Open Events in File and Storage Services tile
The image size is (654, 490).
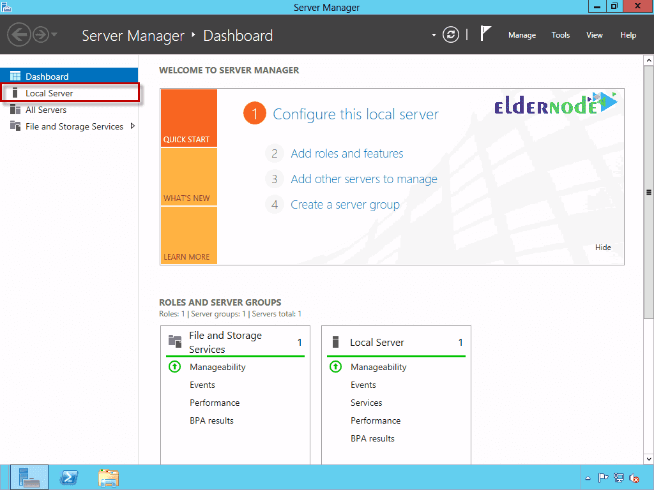(x=202, y=385)
